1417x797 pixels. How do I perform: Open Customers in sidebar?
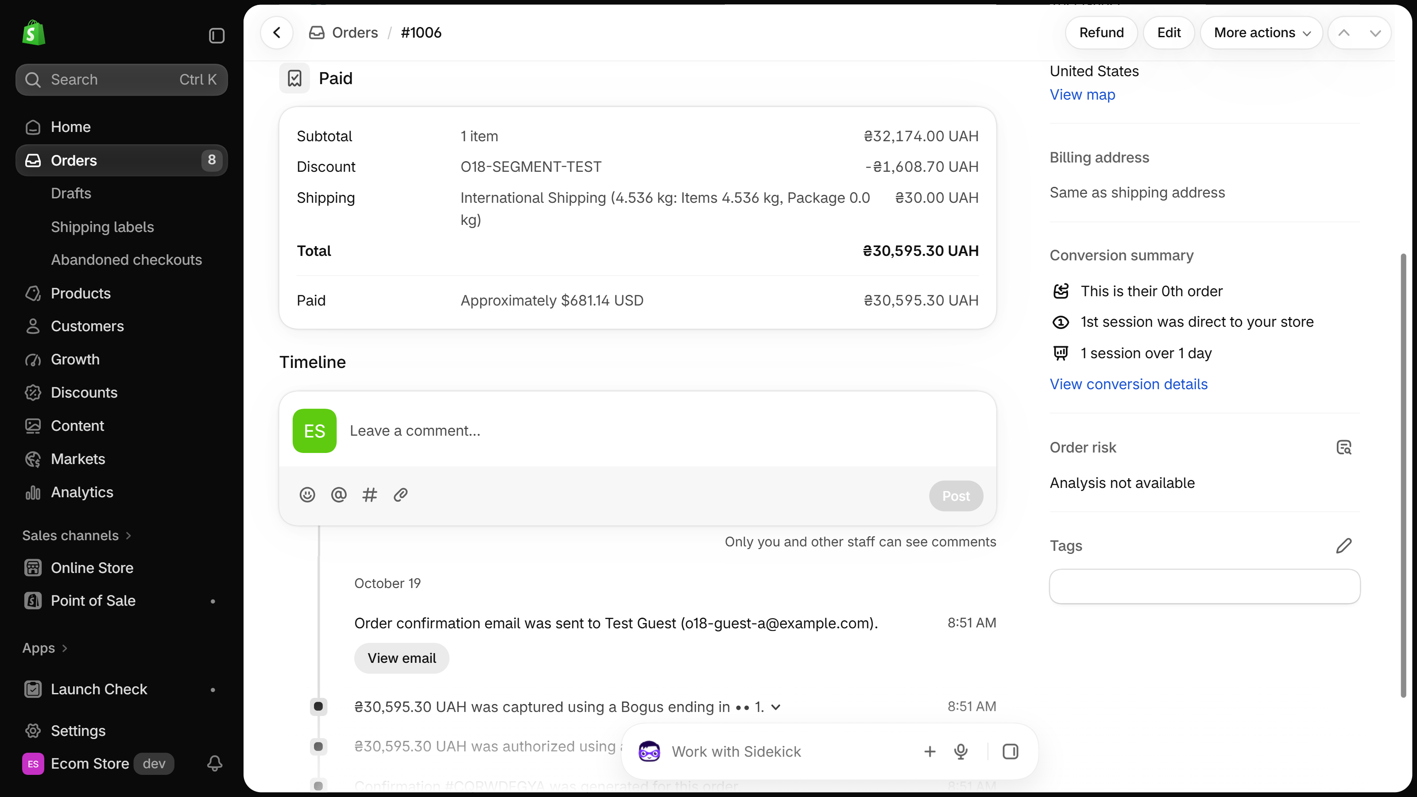tap(122, 326)
